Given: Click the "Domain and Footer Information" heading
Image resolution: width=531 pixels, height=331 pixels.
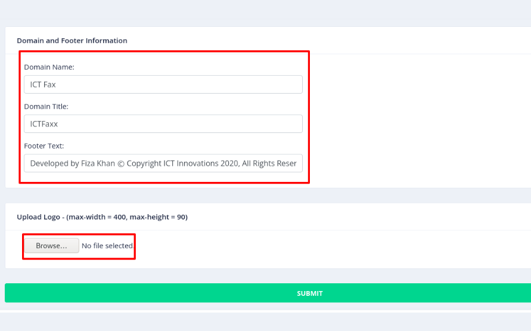Looking at the screenshot, I should (x=72, y=41).
